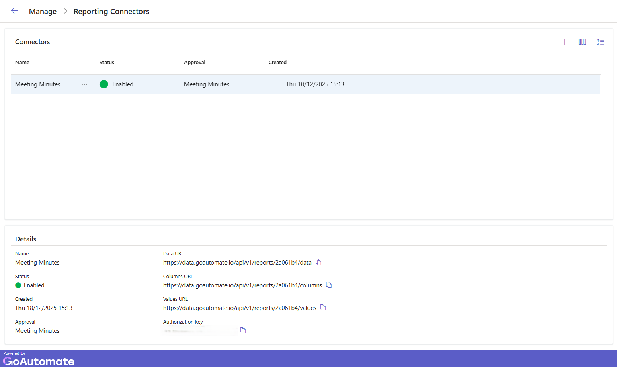Image resolution: width=617 pixels, height=367 pixels.
Task: Add a new connector with plus icon
Action: point(564,42)
